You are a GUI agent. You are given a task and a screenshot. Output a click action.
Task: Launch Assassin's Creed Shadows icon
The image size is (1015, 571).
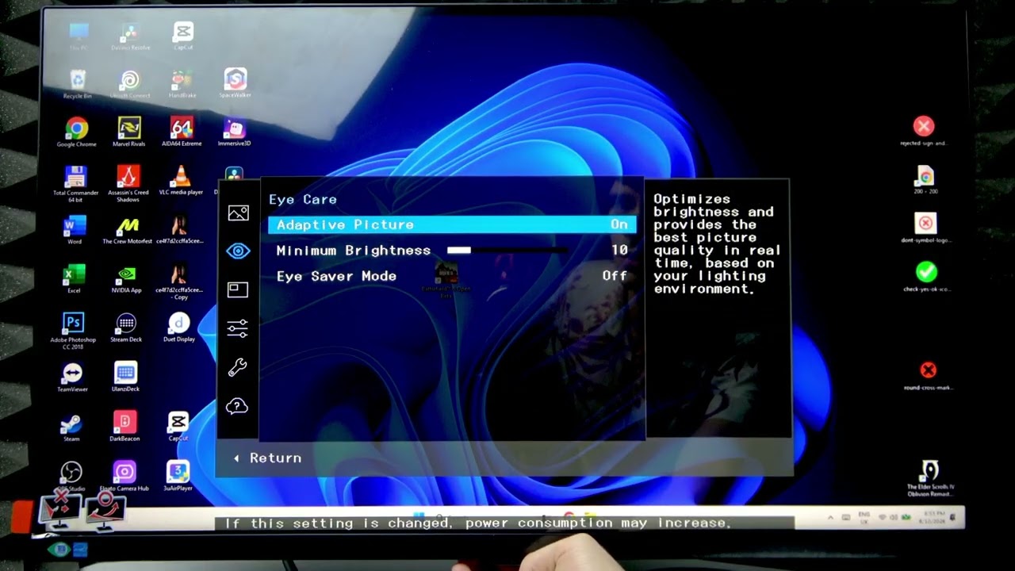(128, 183)
